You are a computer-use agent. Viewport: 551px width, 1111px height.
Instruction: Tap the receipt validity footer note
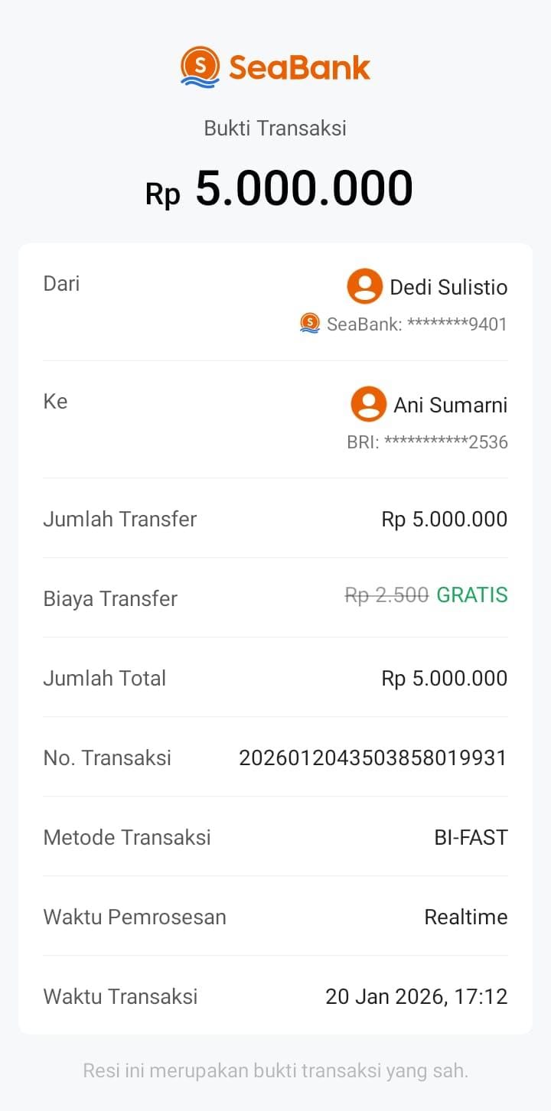[275, 1070]
